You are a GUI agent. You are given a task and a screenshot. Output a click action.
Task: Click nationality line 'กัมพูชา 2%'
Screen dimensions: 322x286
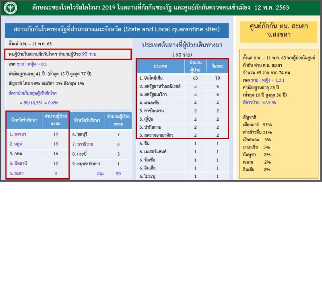click(257, 155)
